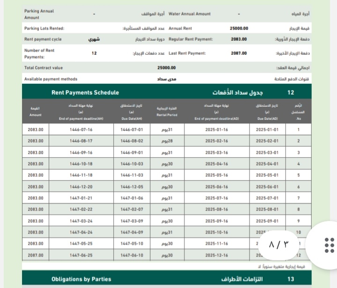Click the Obligations by Parties header
337x288 pixels.
coord(81,279)
